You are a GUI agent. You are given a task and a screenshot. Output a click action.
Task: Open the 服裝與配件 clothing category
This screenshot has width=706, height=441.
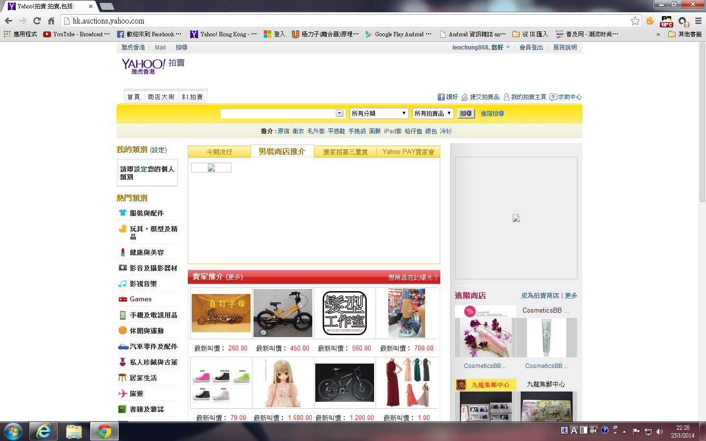click(146, 213)
